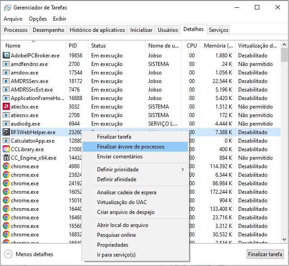Switch to the Inicializar tab

[142, 30]
